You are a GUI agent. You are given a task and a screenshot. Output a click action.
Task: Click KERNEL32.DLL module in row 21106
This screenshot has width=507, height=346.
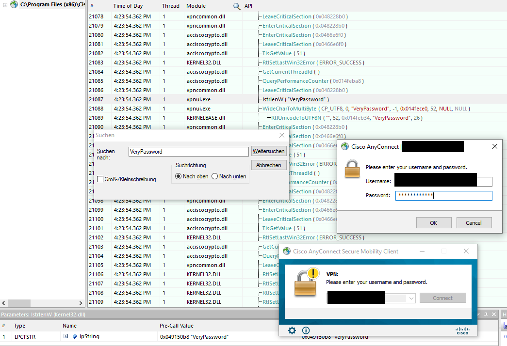coord(204,275)
